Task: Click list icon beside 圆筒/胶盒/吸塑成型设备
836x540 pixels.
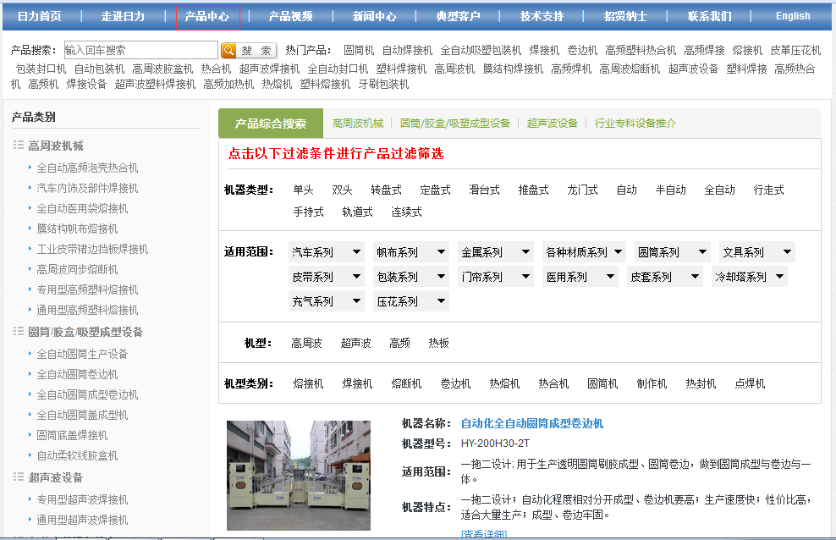Action: tap(19, 332)
